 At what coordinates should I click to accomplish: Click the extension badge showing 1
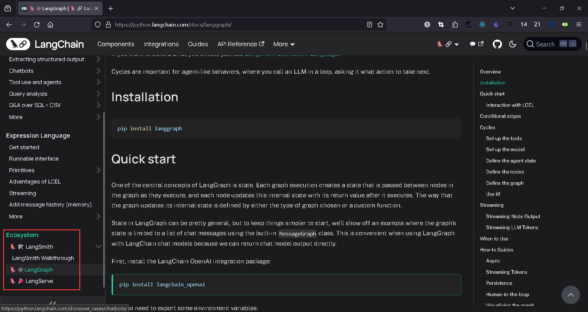427,25
